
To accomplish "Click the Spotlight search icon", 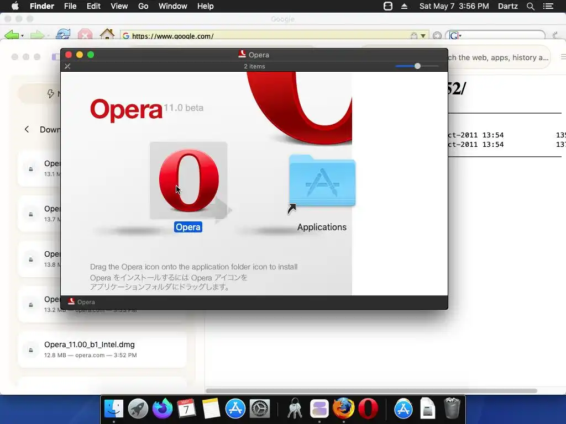I will pos(531,6).
